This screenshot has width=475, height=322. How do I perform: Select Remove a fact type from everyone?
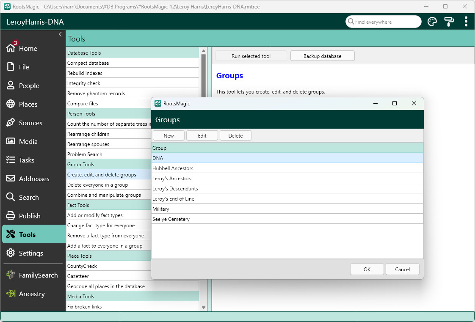109,235
